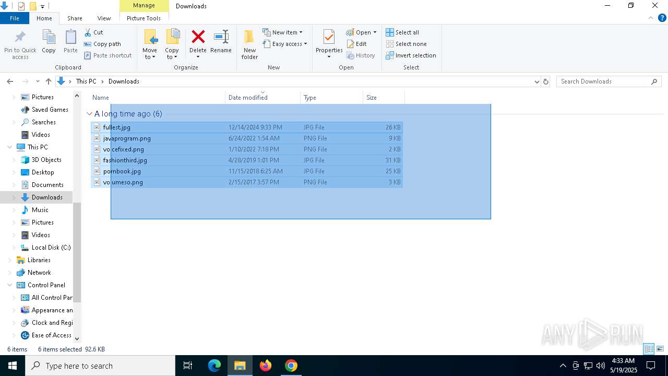Open Google Chrome from the taskbar
668x376 pixels.
pyautogui.click(x=291, y=366)
